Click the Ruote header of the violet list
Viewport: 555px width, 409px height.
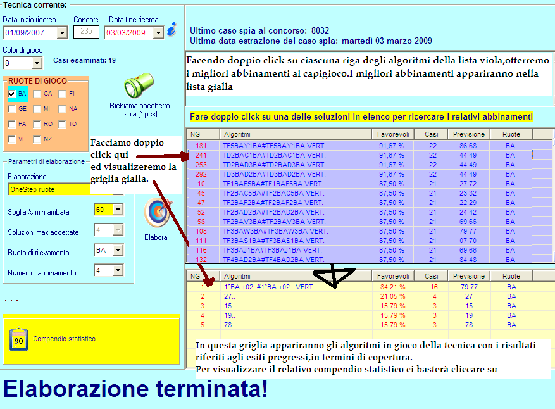[511, 134]
